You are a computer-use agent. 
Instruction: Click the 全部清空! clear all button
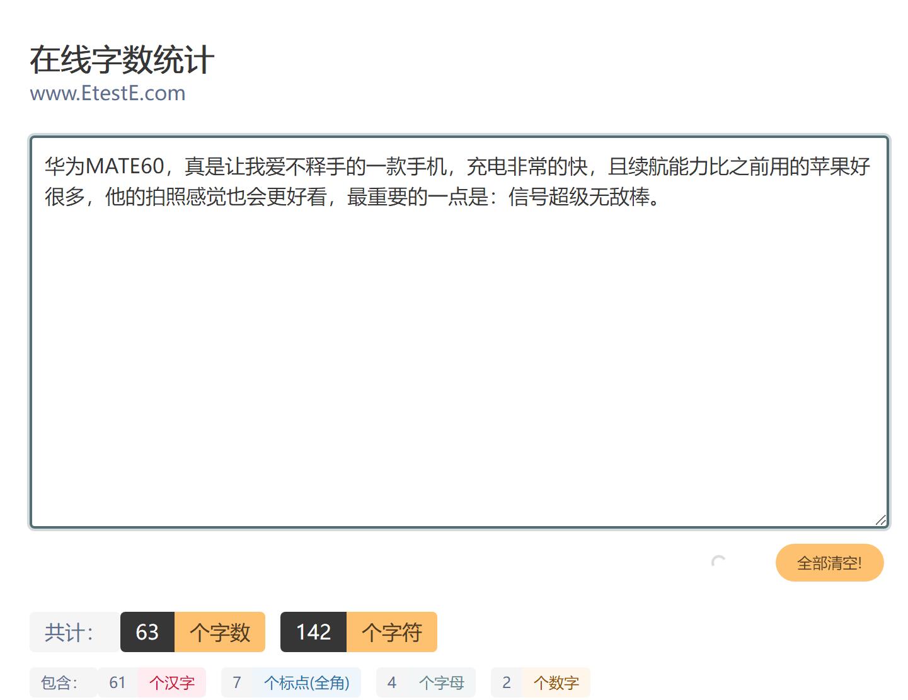click(x=829, y=563)
